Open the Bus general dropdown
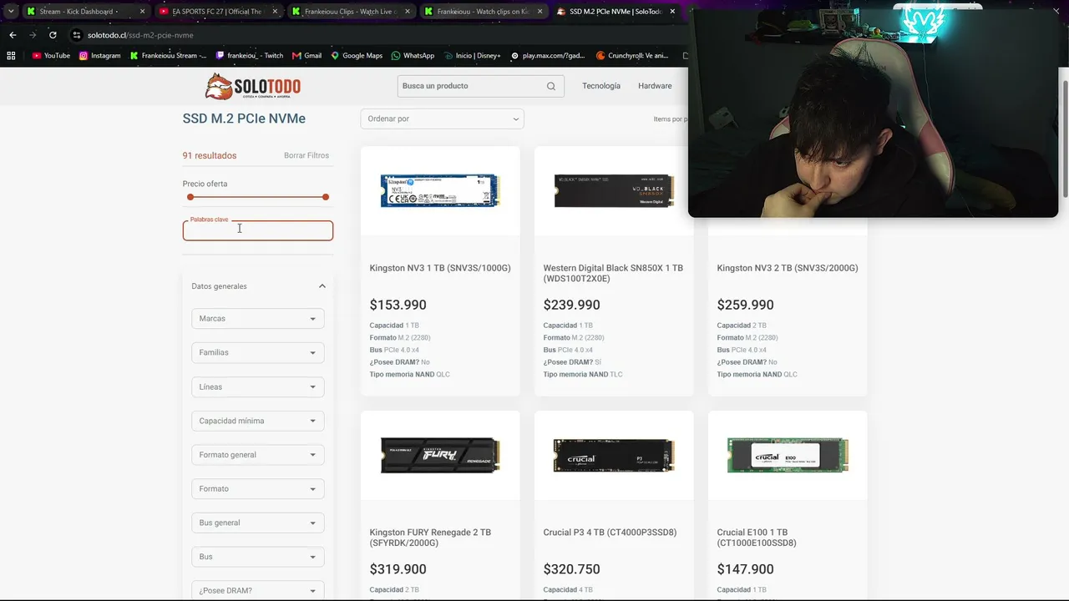1069x601 pixels. click(257, 523)
